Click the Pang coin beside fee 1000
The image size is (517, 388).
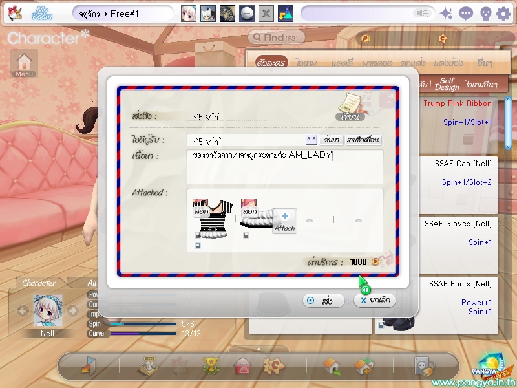point(375,262)
